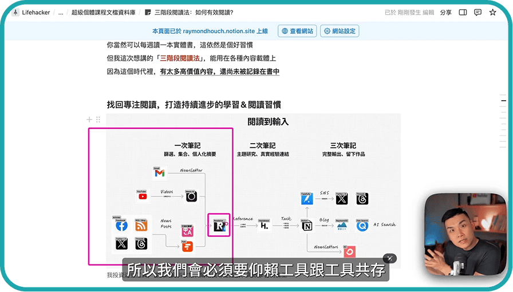Open the comments panel icon
Screen dimensions: 513x292
478,13
